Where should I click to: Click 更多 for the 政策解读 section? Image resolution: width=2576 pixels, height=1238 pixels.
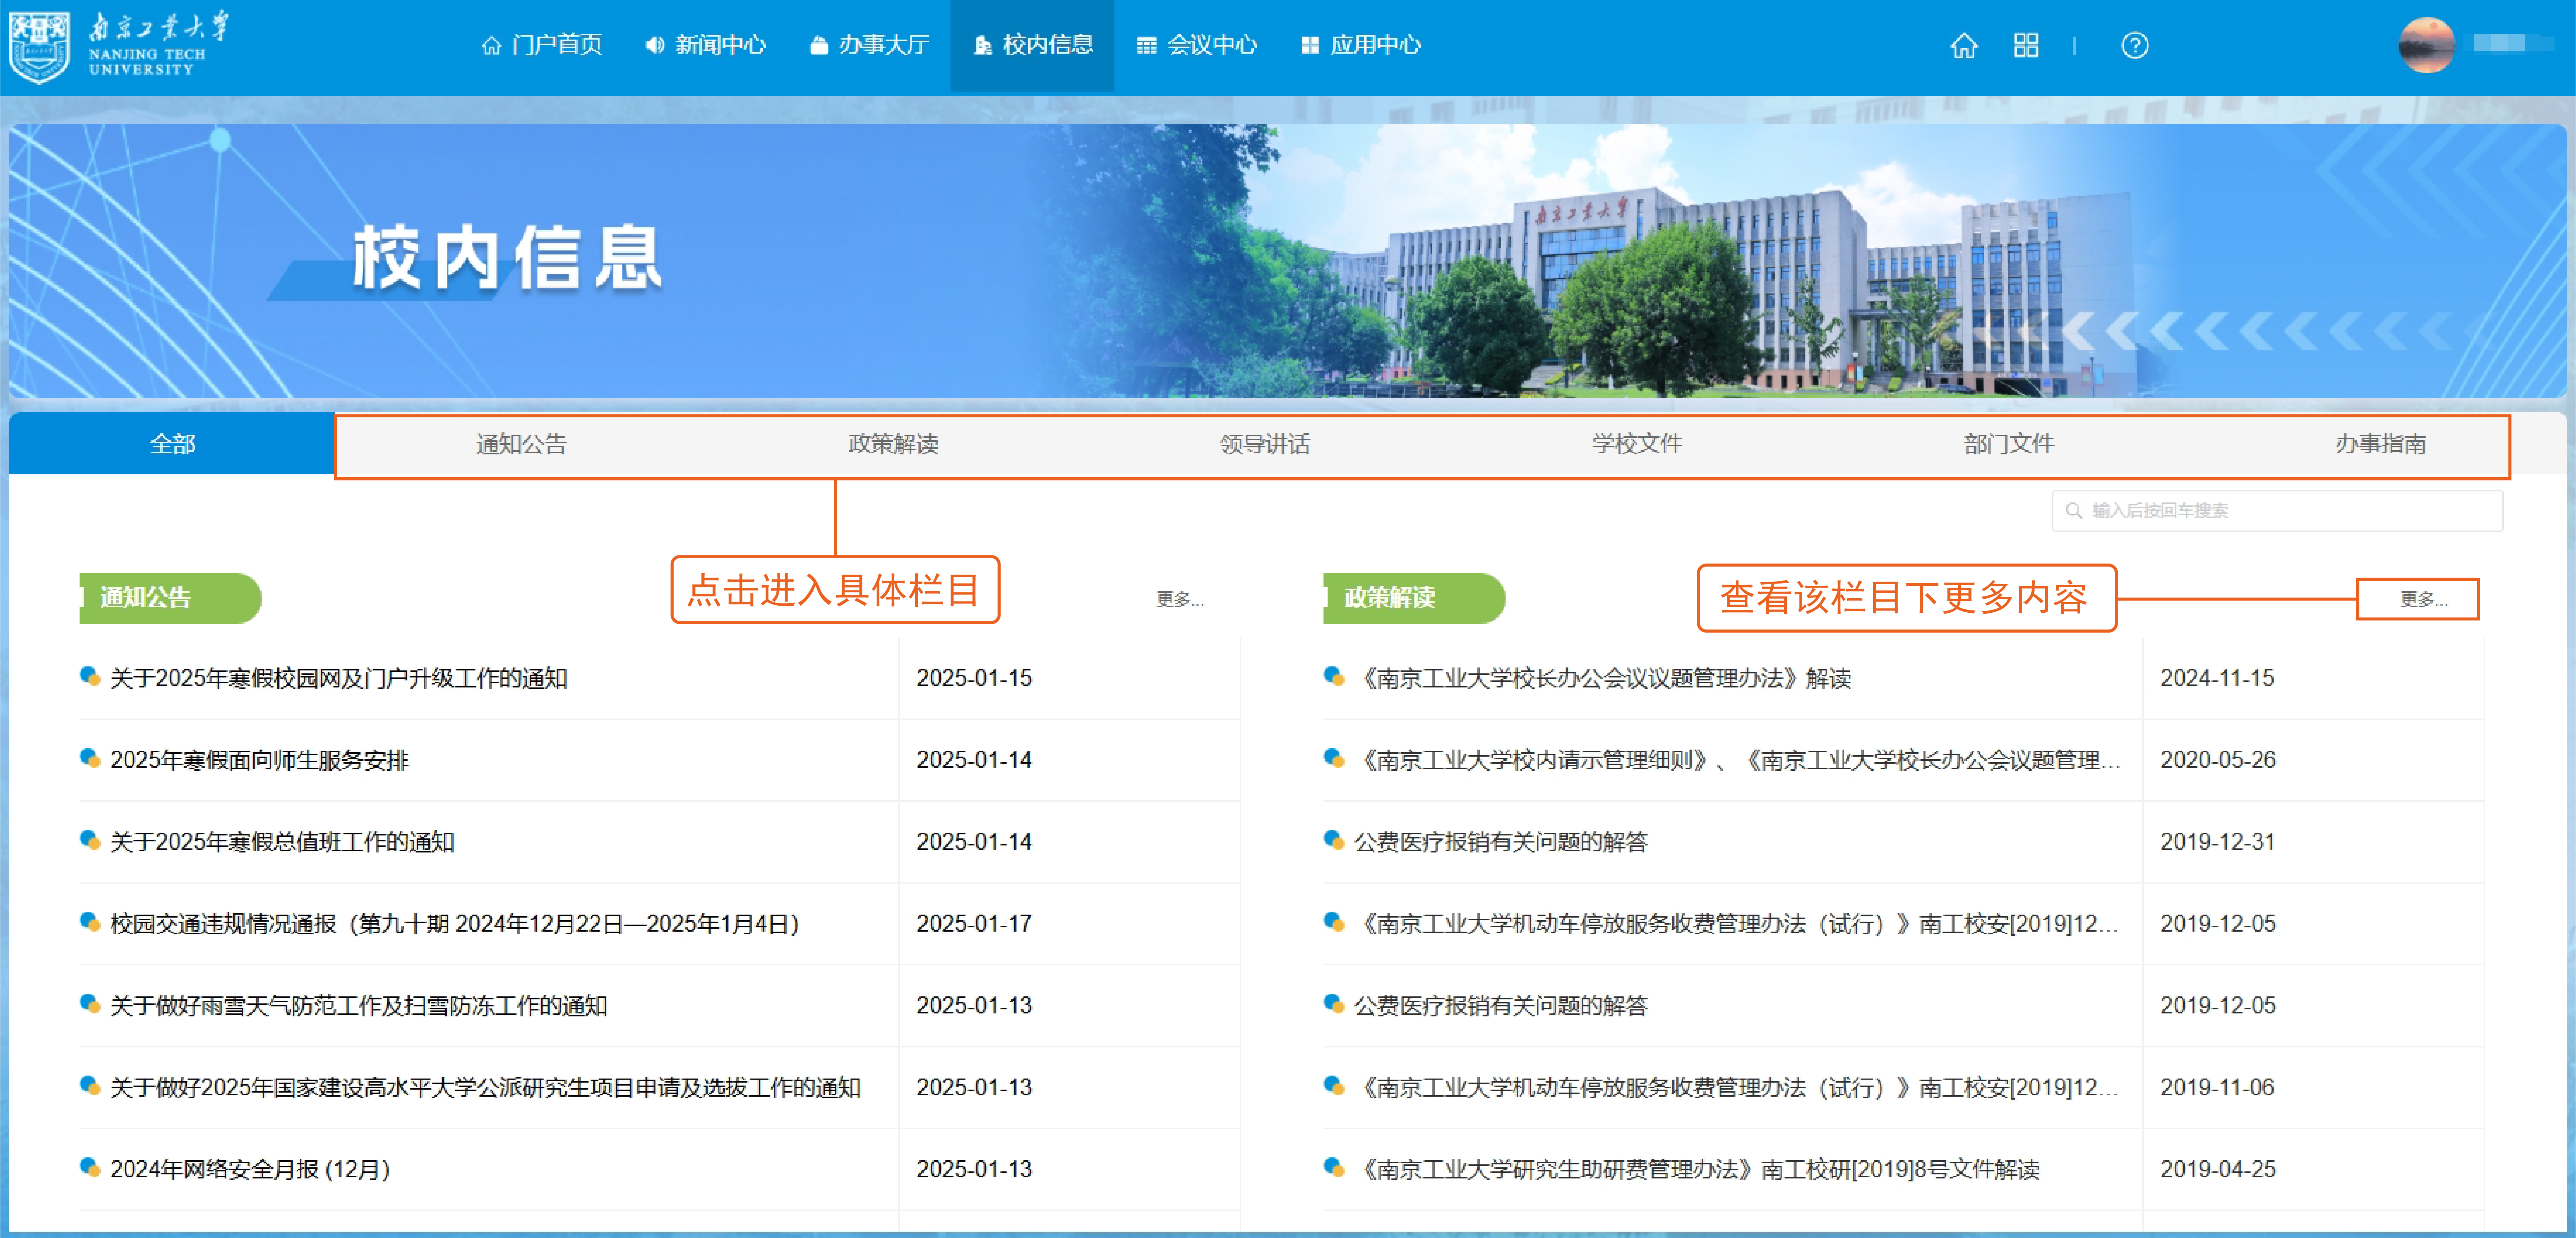click(2424, 599)
